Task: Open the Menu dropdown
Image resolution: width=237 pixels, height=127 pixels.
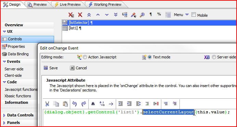Action: tap(181, 15)
